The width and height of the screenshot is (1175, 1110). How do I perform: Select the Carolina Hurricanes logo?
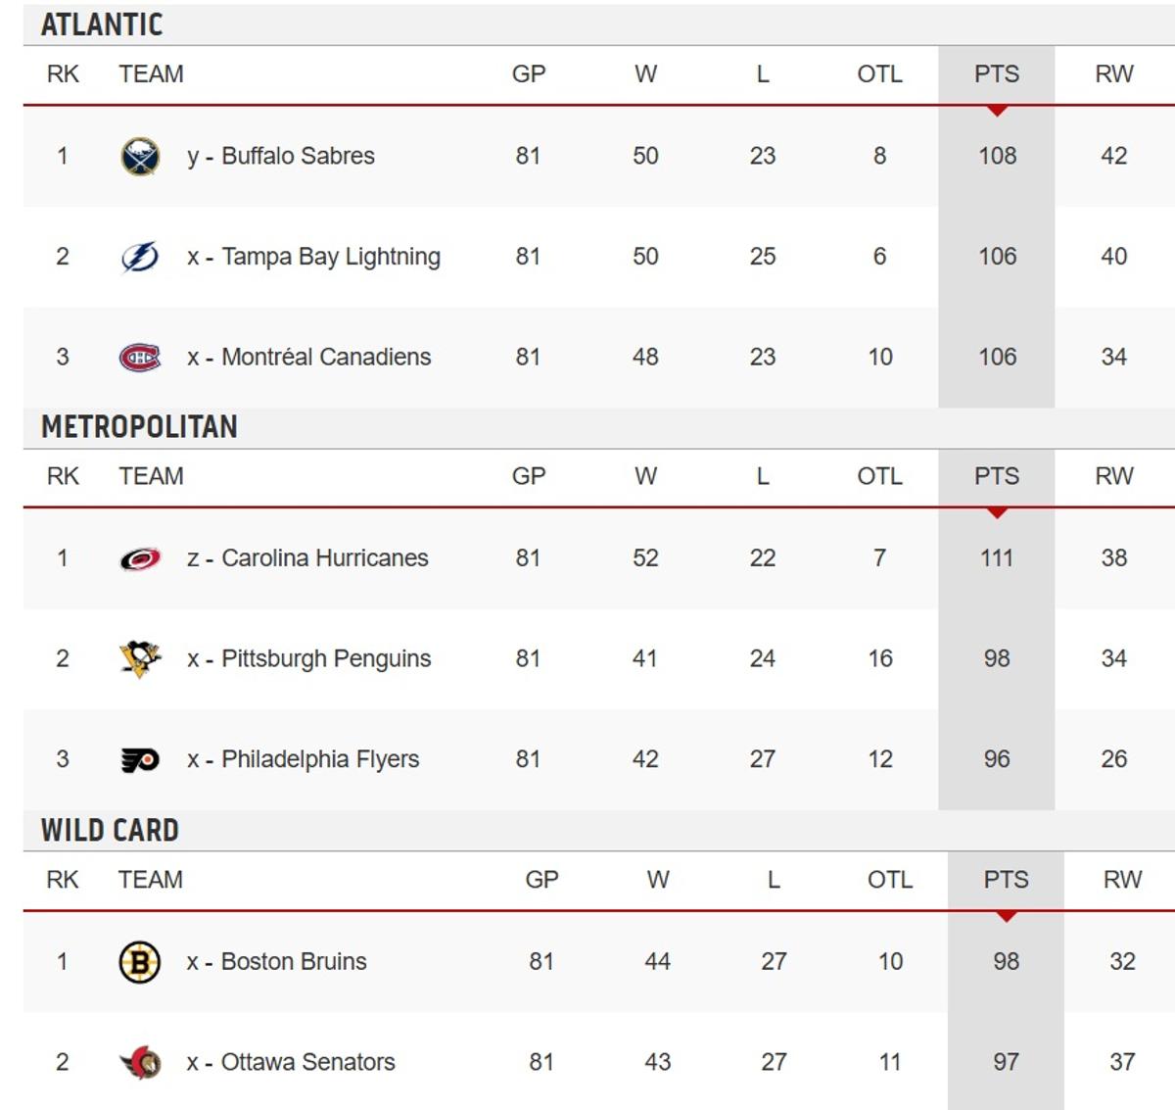point(141,557)
